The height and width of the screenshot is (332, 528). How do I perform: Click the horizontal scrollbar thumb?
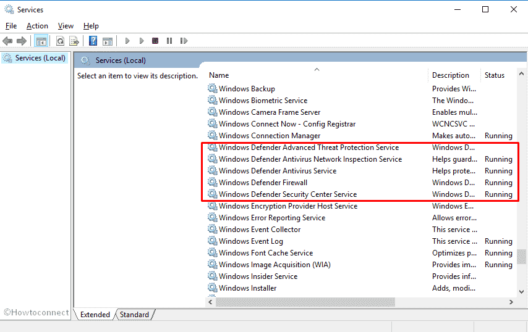pyautogui.click(x=305, y=302)
